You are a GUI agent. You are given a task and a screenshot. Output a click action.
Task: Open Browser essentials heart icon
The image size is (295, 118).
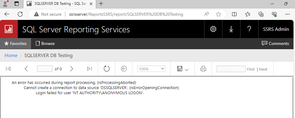point(274,14)
